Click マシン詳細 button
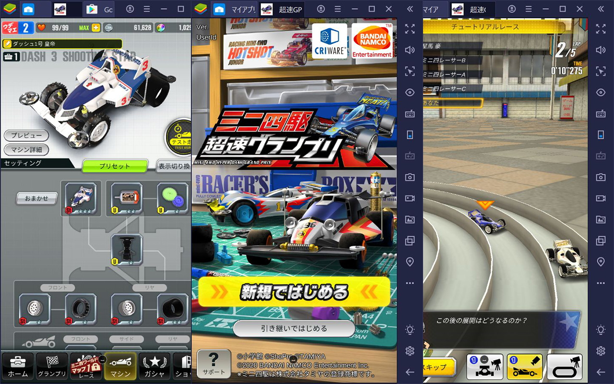Screen dimensions: 614x384 (26, 150)
